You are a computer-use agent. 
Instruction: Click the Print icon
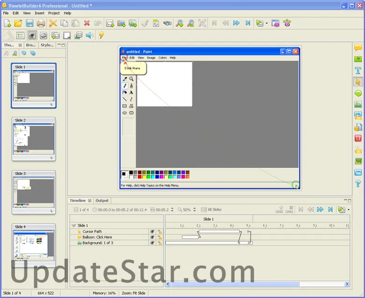[41, 23]
